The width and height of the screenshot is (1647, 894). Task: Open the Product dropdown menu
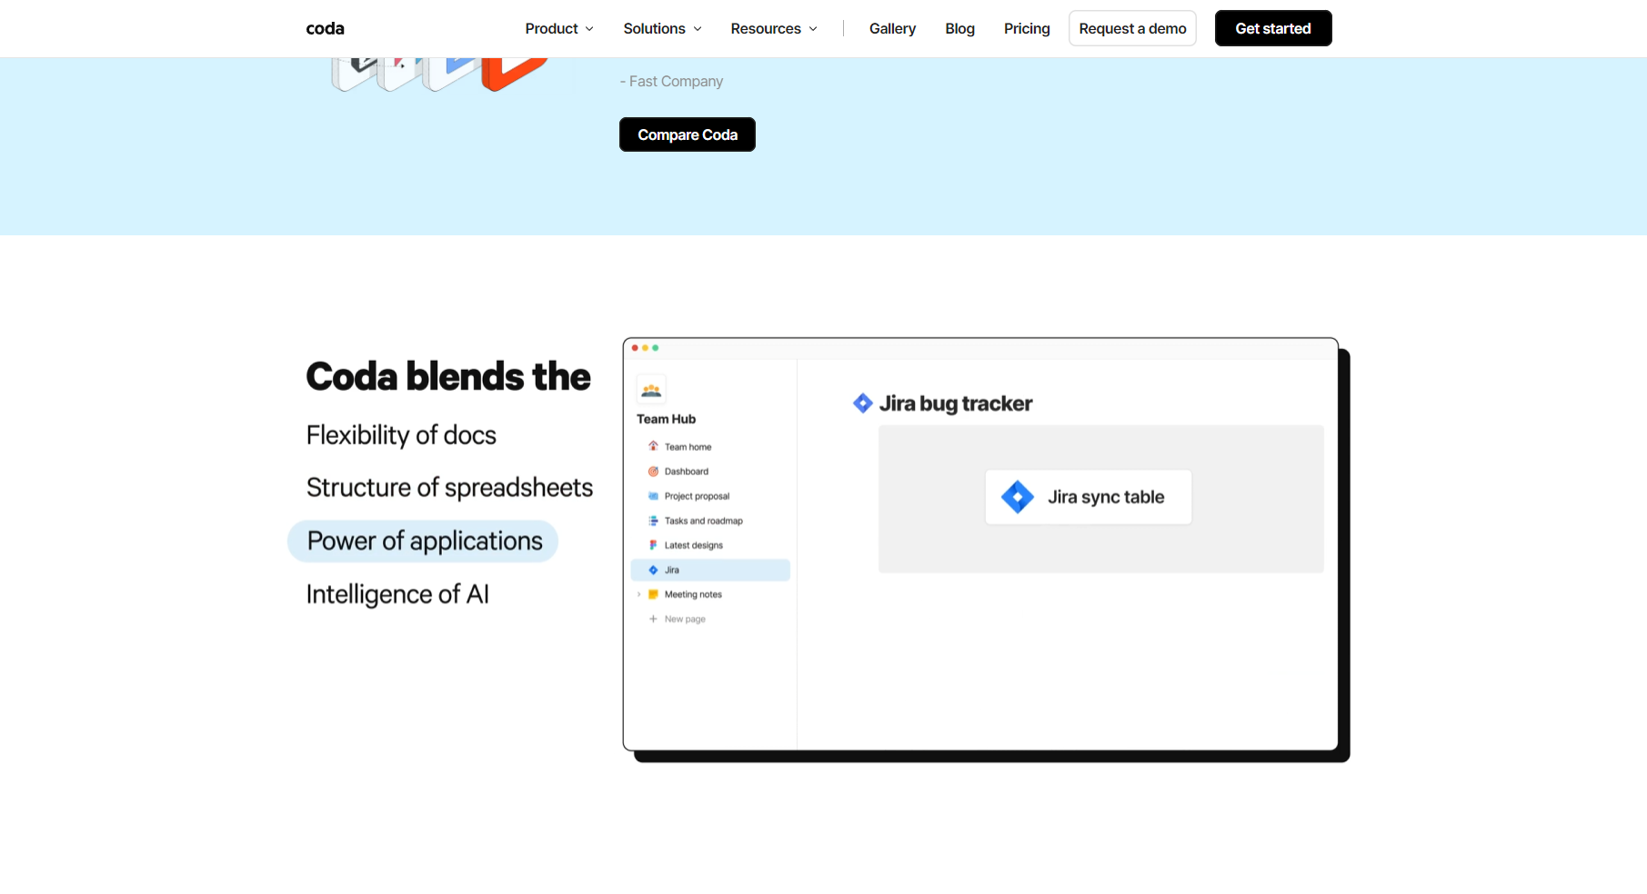(x=558, y=29)
